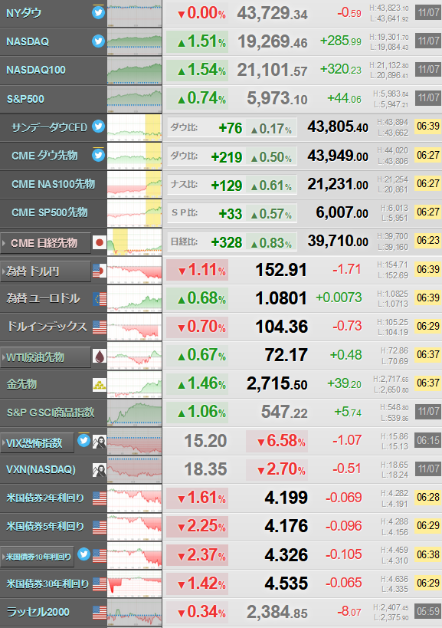The image size is (442, 628).
Task: Click the US flag icon beside ドルインデックス
Action: click(100, 327)
